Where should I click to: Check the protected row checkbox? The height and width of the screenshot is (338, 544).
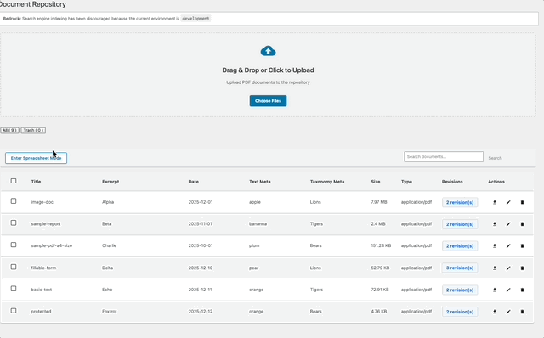click(14, 311)
